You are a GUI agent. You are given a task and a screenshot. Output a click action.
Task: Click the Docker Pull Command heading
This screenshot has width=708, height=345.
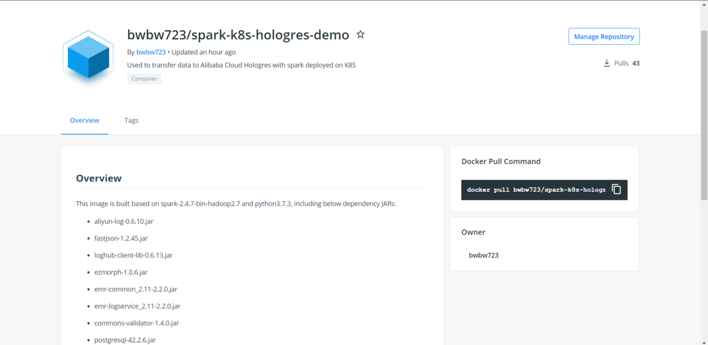501,162
